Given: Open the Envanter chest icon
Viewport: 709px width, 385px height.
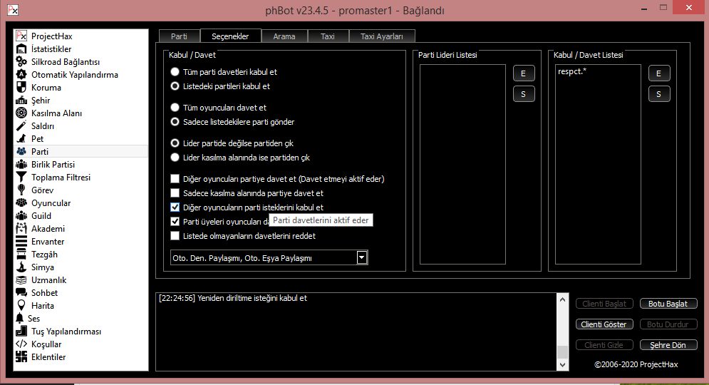Looking at the screenshot, I should tap(21, 242).
